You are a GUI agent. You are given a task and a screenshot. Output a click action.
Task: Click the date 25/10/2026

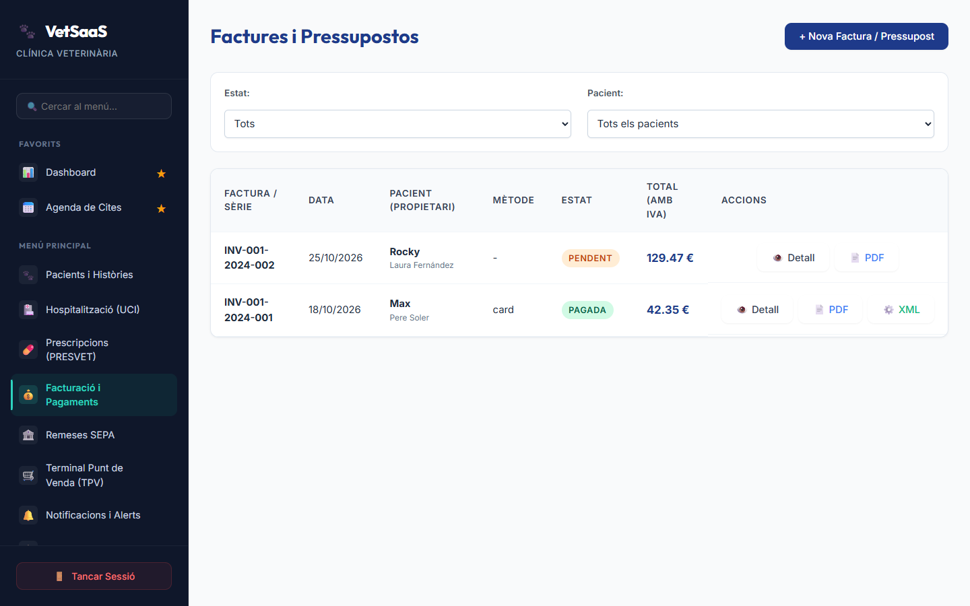coord(335,258)
